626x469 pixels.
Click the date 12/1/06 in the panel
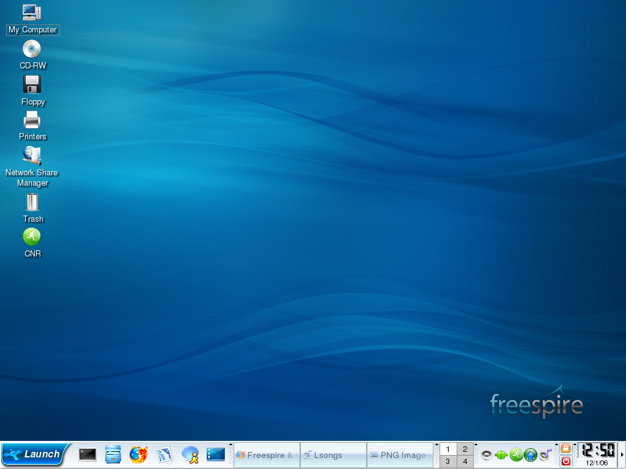597,463
